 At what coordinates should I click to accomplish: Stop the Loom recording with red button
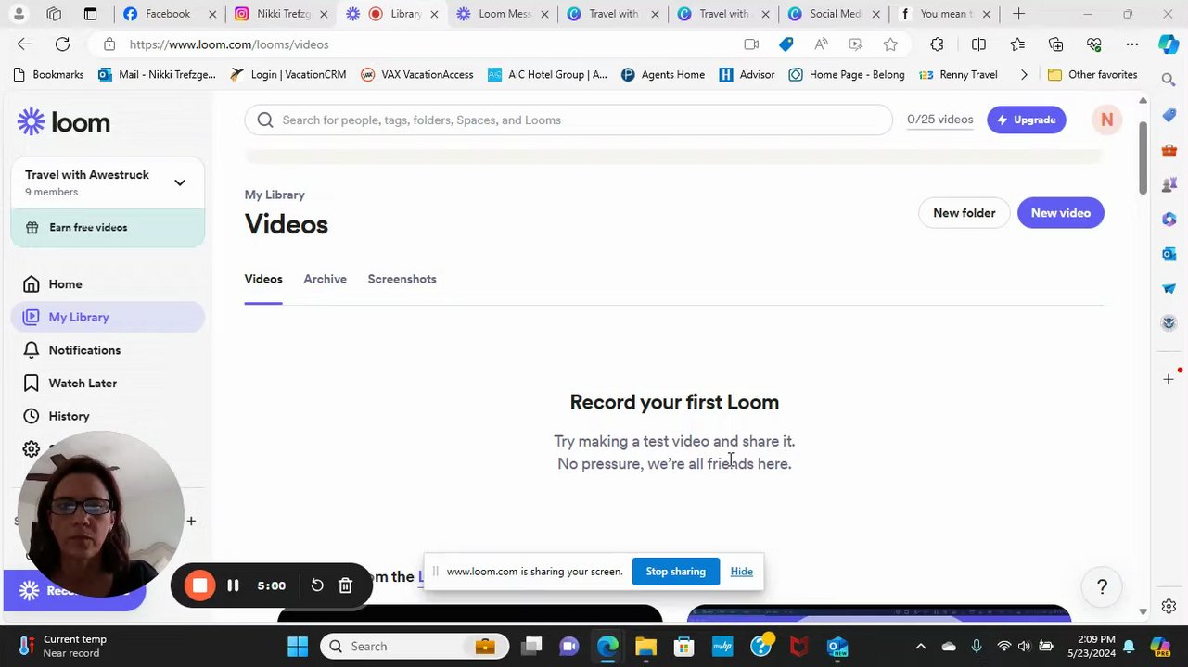[199, 585]
